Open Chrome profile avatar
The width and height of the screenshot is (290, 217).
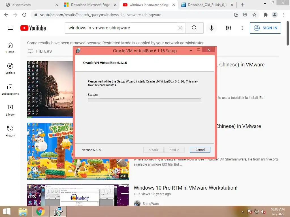tap(275, 15)
